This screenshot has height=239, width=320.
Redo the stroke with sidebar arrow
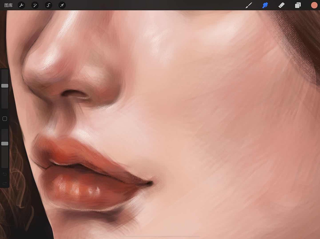pos(5,184)
